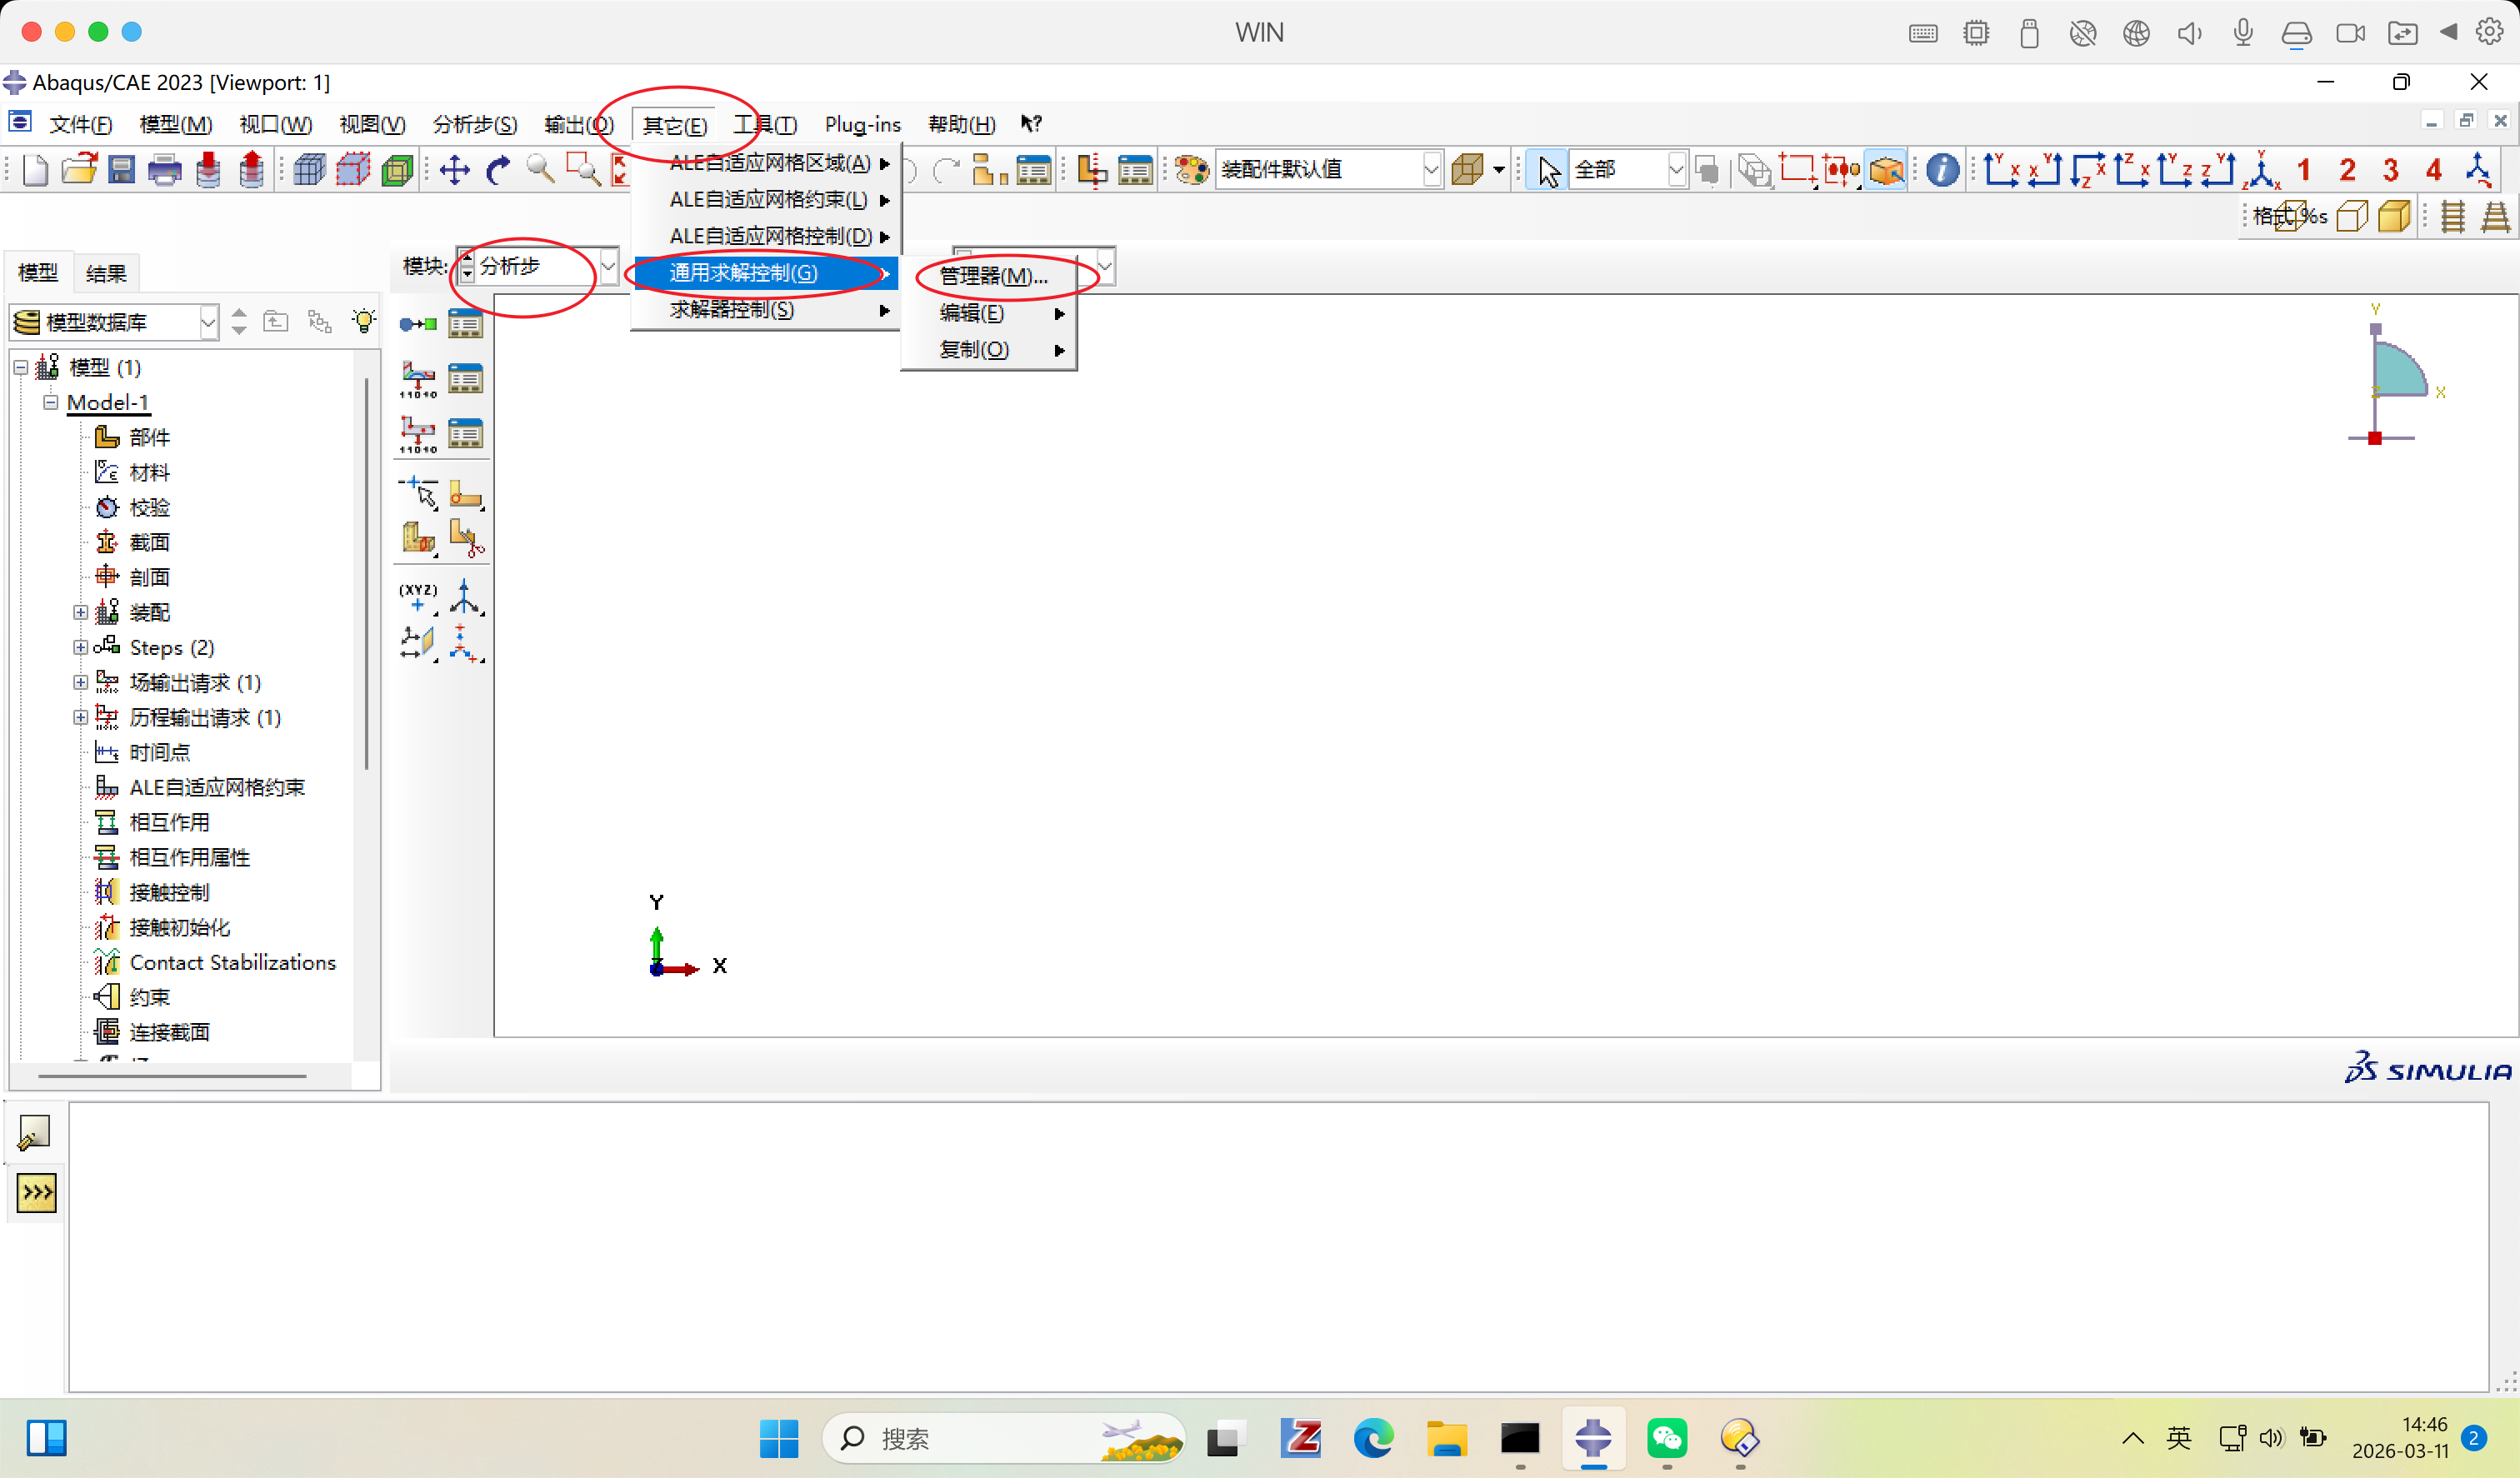Open Microsoft Edge from the taskbar
Screen dimensions: 2520x1478
(1373, 1439)
